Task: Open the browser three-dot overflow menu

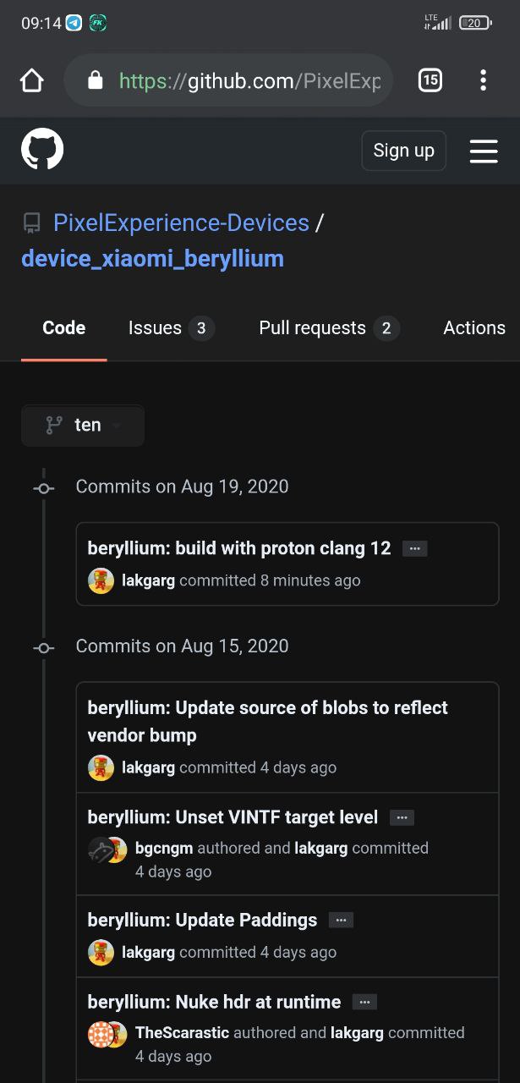Action: (x=483, y=80)
